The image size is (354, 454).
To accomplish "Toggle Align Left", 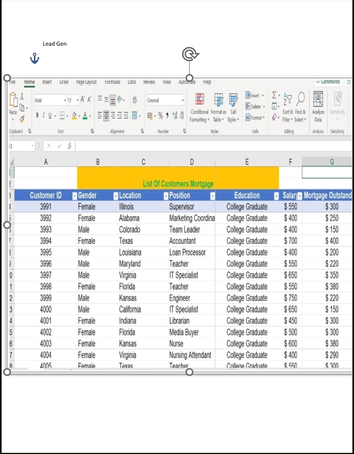I will click(x=100, y=116).
